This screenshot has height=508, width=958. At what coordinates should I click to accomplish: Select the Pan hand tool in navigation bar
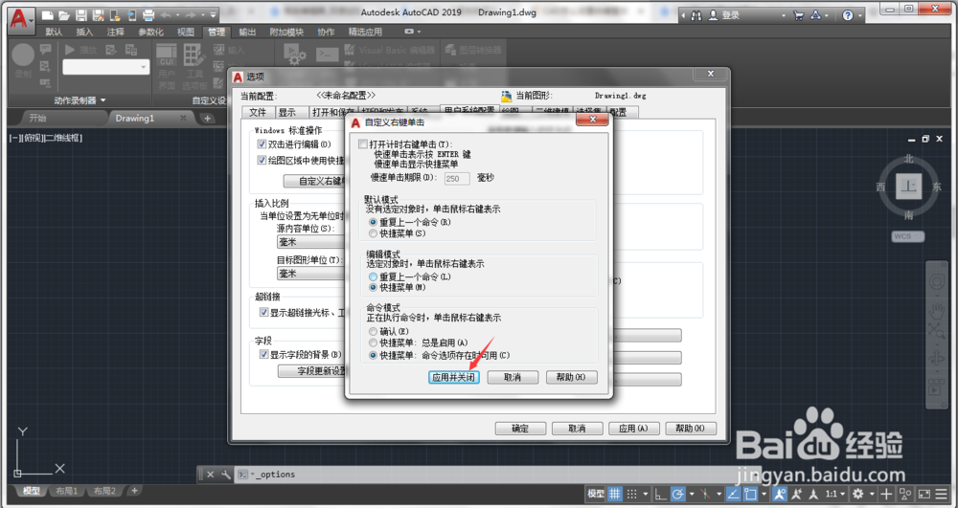point(937,311)
